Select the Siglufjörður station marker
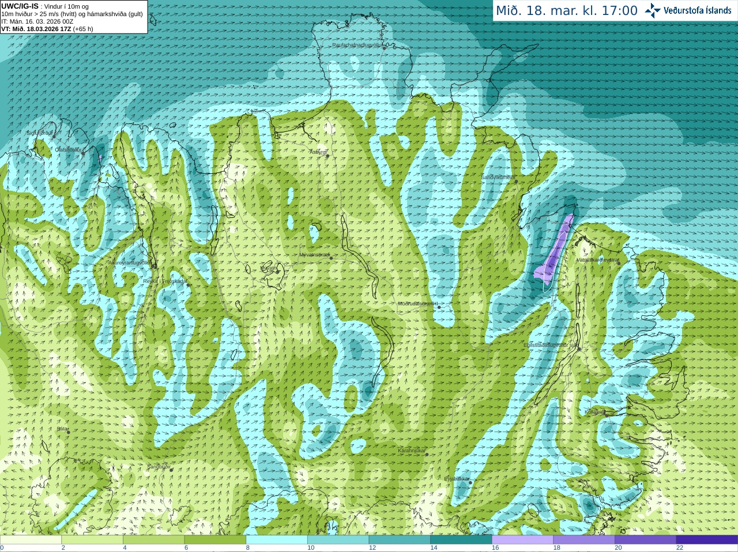This screenshot has width=738, height=552. click(x=54, y=137)
